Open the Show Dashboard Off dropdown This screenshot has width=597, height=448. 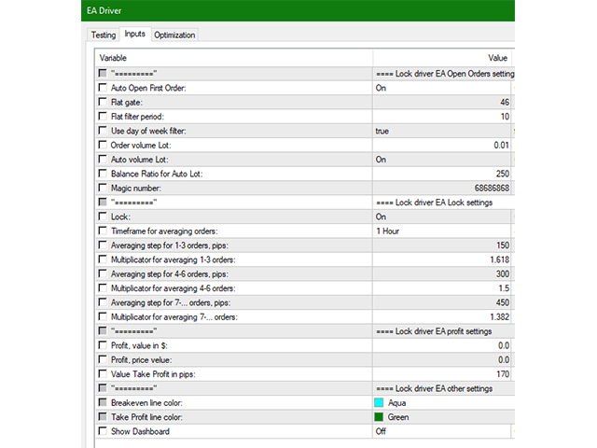tap(441, 431)
